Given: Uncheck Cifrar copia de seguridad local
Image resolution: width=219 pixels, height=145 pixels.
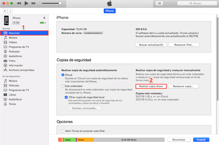Looking at the screenshot, I should (66, 97).
